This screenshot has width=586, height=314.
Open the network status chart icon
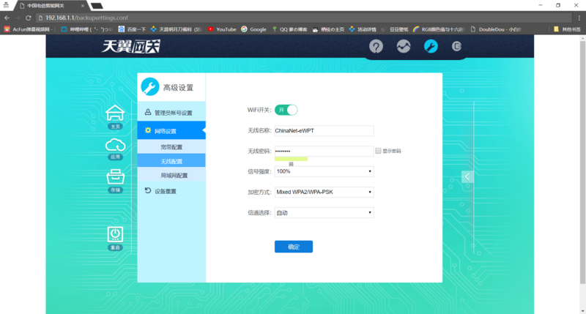click(x=404, y=47)
